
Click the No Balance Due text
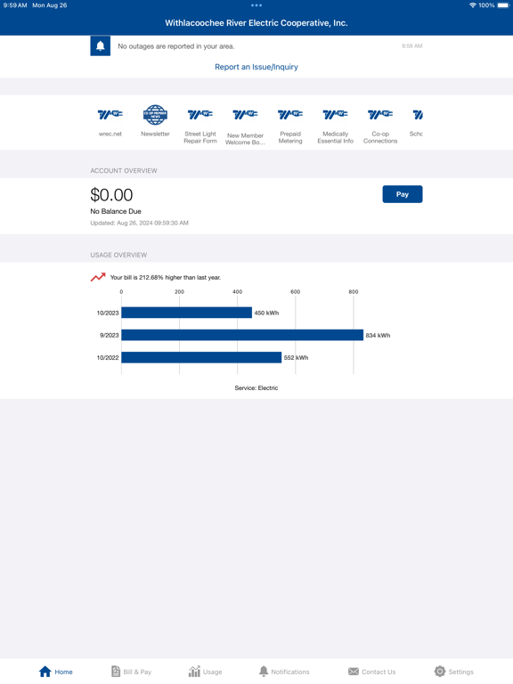coord(116,211)
